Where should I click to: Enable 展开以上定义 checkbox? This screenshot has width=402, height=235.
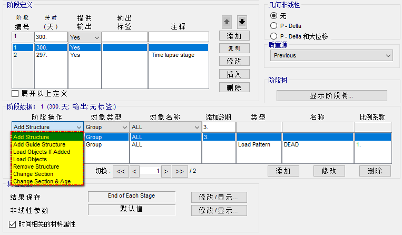point(15,94)
